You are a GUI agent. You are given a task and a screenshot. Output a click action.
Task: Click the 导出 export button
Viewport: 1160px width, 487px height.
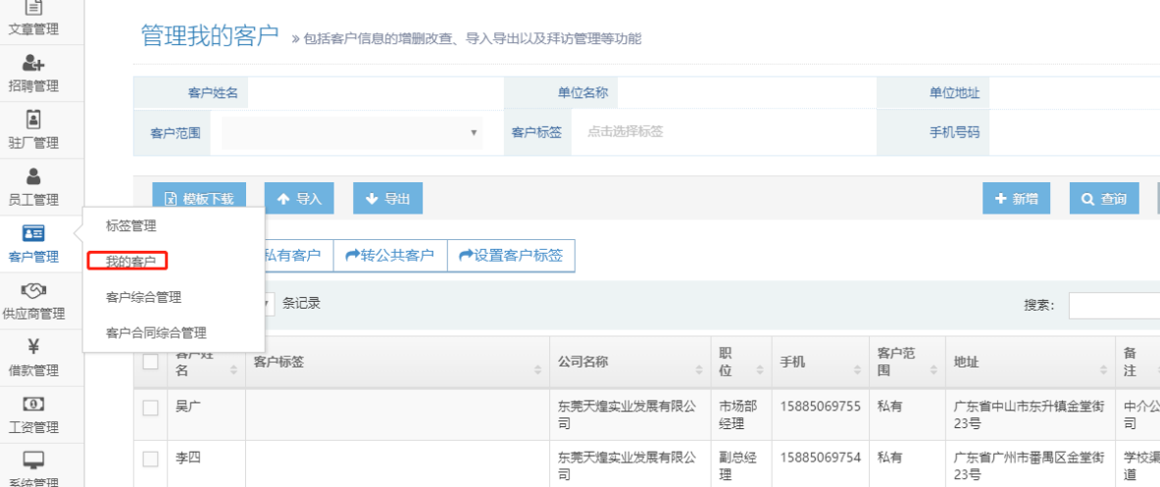coord(387,199)
